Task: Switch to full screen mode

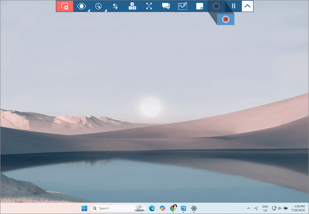Action: 149,6
